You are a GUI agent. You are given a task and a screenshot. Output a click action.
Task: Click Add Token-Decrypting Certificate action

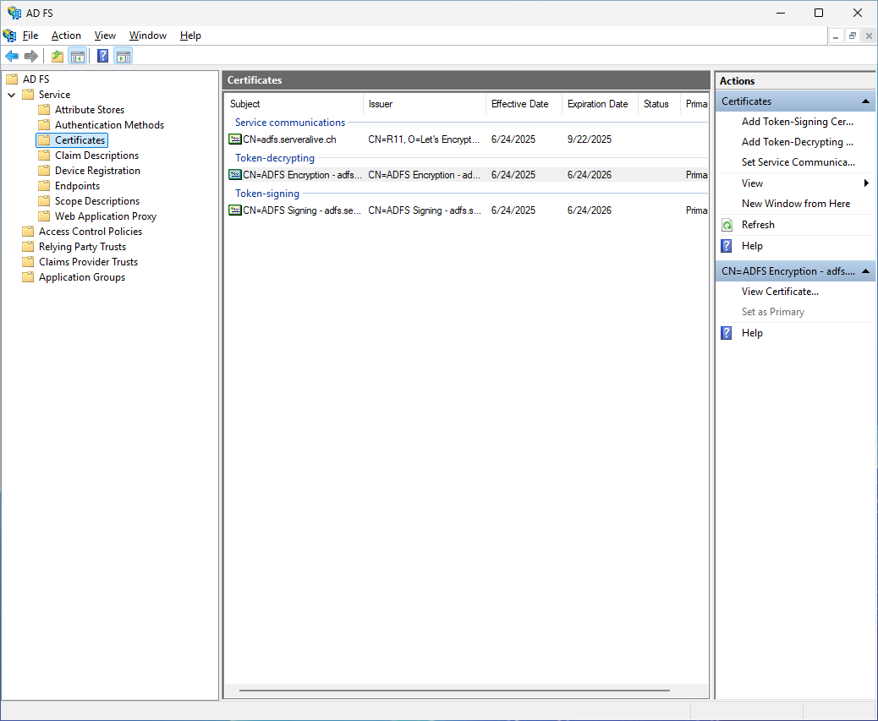click(x=798, y=142)
